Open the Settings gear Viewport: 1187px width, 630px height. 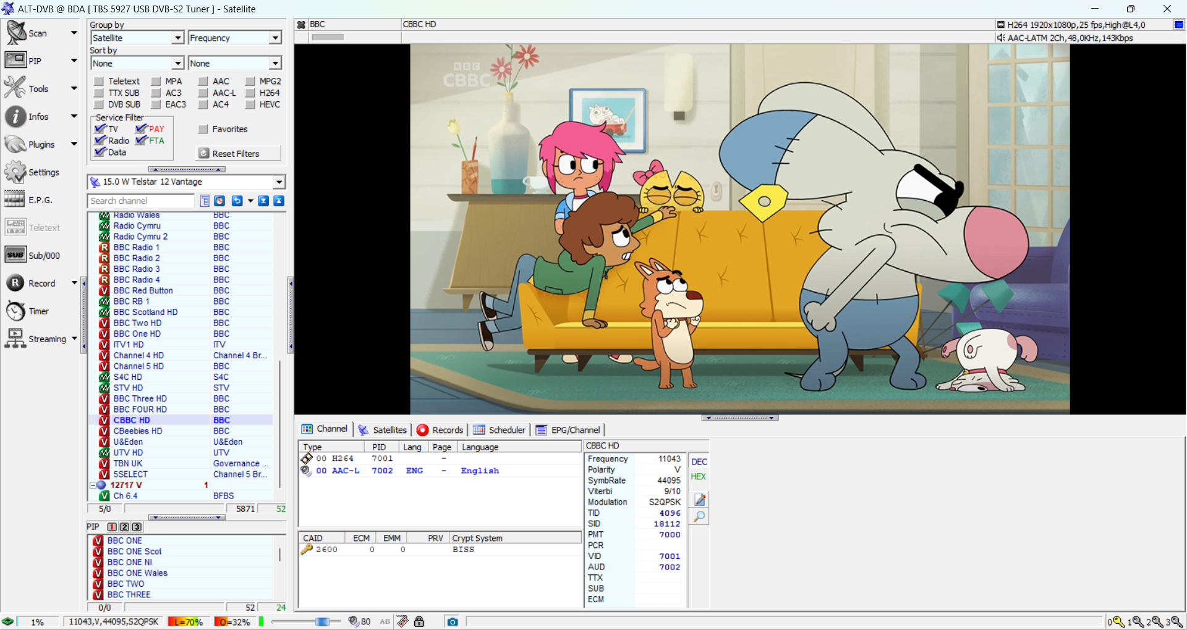(x=32, y=172)
